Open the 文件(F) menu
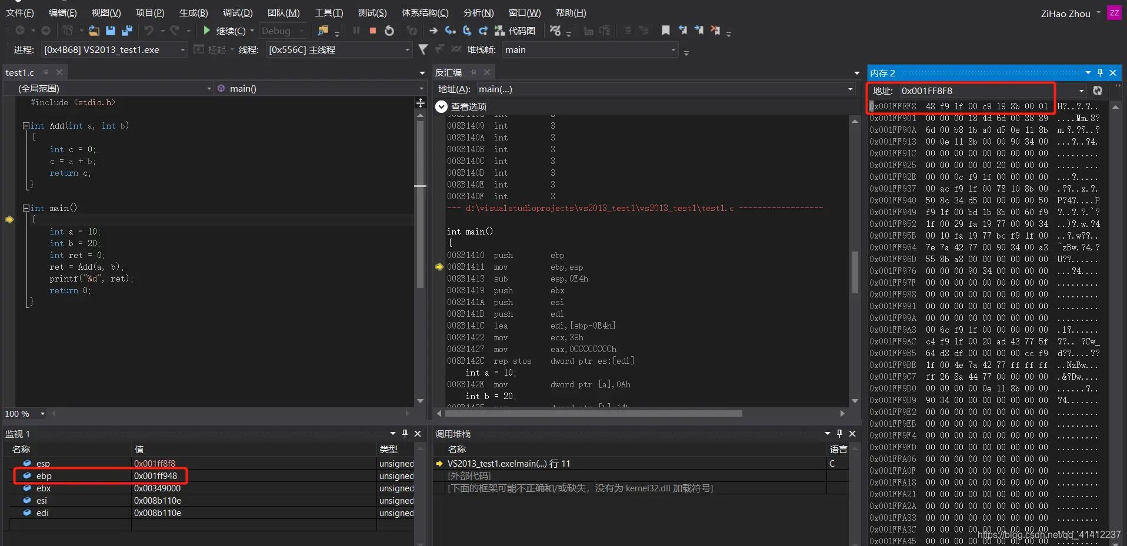Viewport: 1127px width, 546px height. 20,12
